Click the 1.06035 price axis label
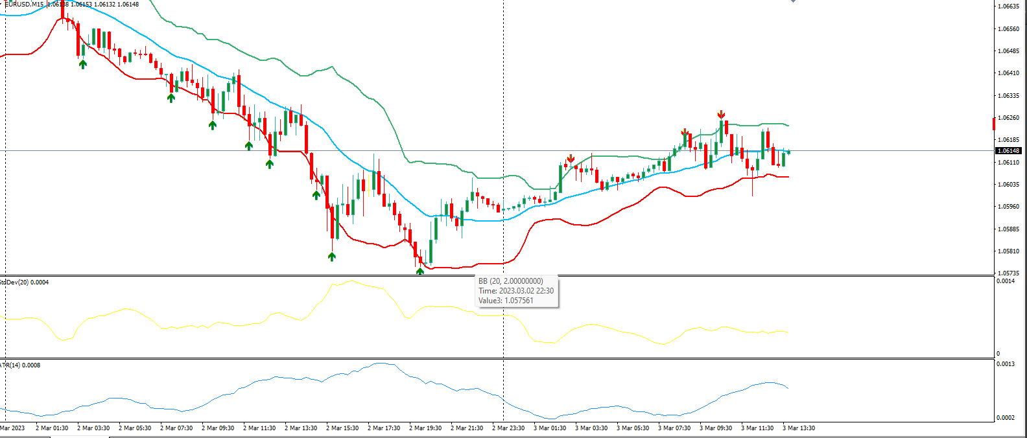 [x=1008, y=184]
